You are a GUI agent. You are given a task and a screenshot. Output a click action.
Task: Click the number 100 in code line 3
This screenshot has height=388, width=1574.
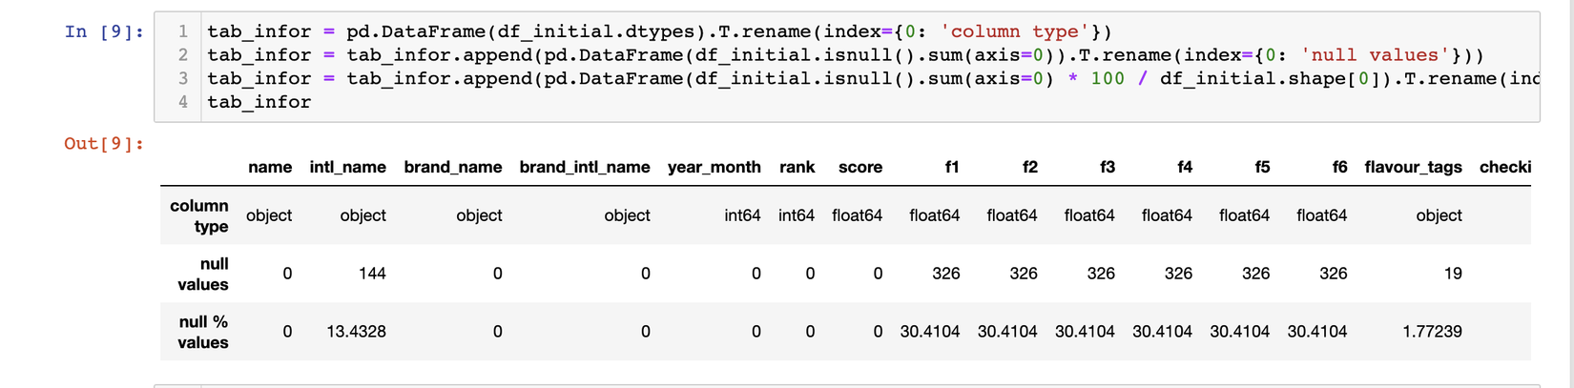(x=1108, y=79)
